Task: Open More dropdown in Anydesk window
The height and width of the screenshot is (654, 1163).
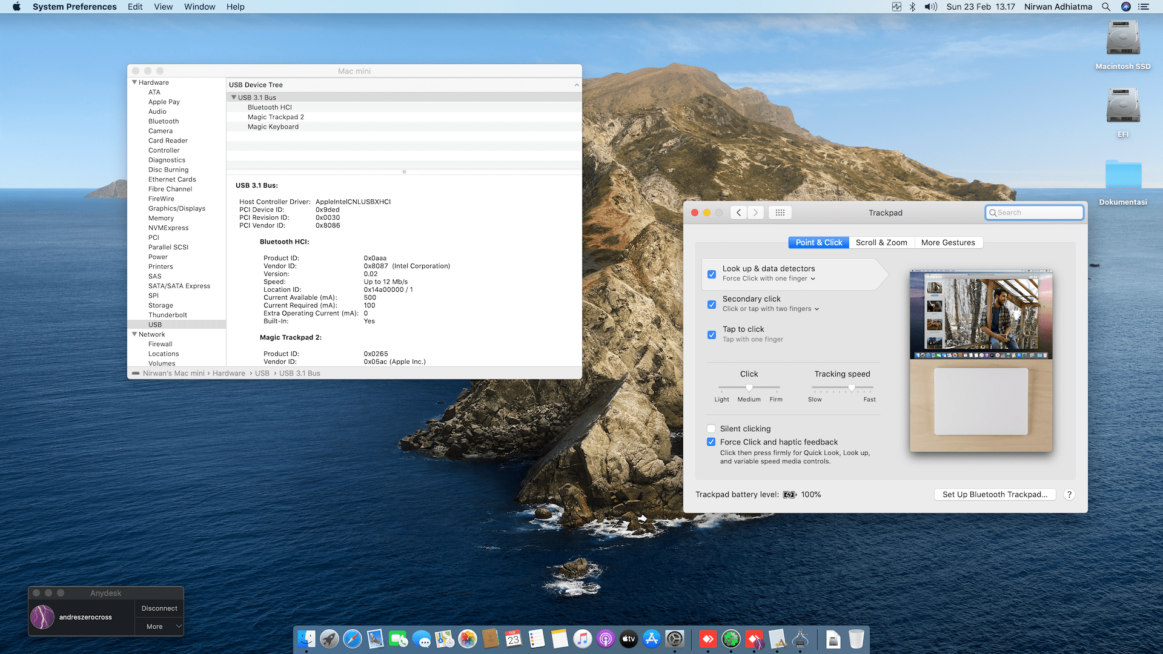Action: [x=159, y=627]
